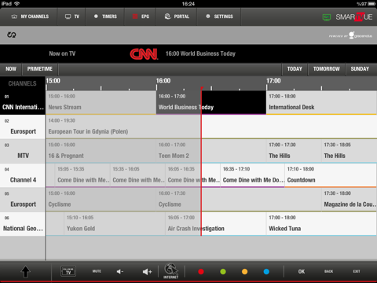Screen dimensions: 377x283
Task: Click the TV mode icon in remote bar
Action: point(68,271)
